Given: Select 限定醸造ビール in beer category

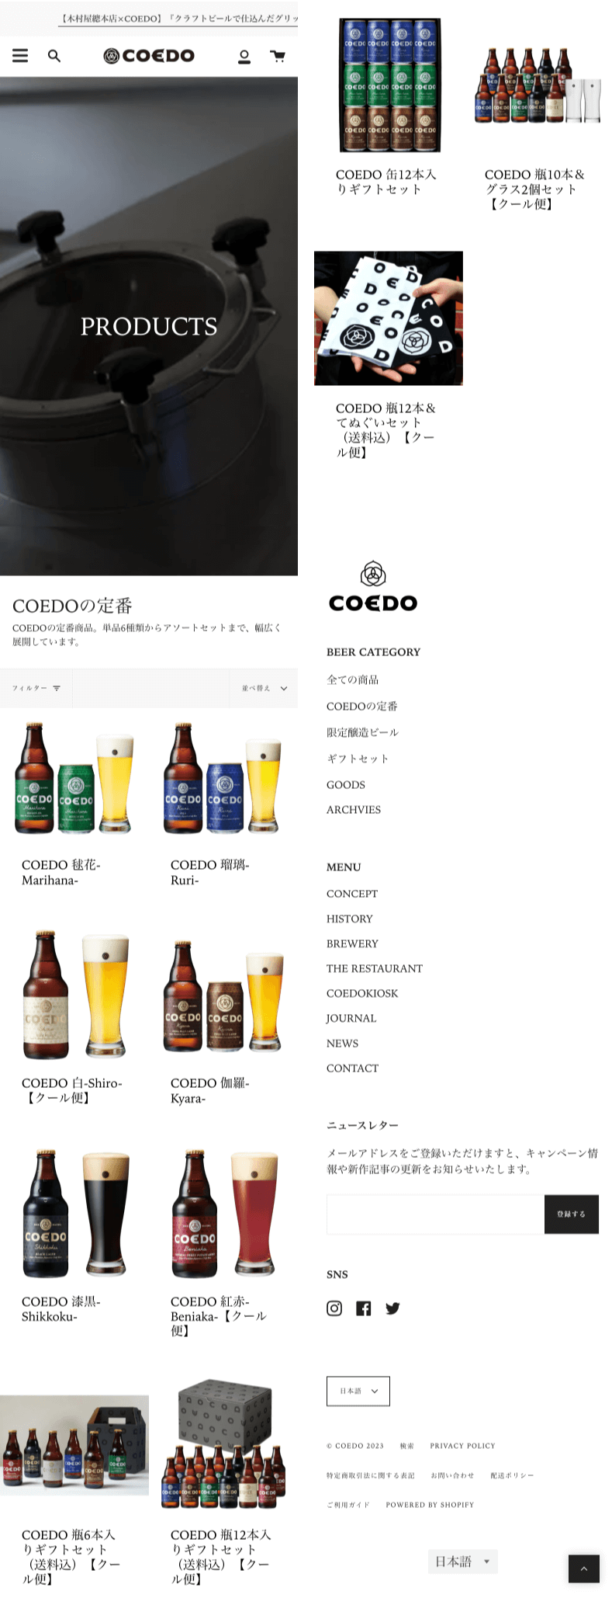Looking at the screenshot, I should pyautogui.click(x=362, y=732).
